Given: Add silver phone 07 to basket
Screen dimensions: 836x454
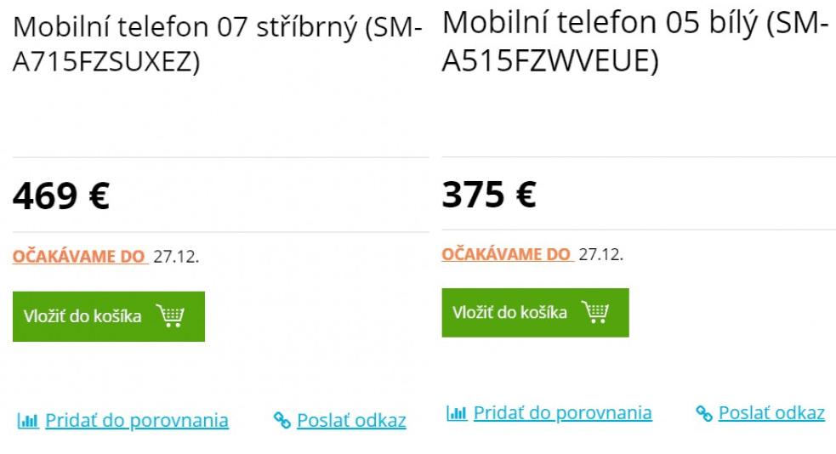Looking at the screenshot, I should point(109,316).
